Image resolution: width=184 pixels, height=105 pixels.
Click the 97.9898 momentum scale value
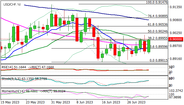pyautogui.click(x=175, y=97)
